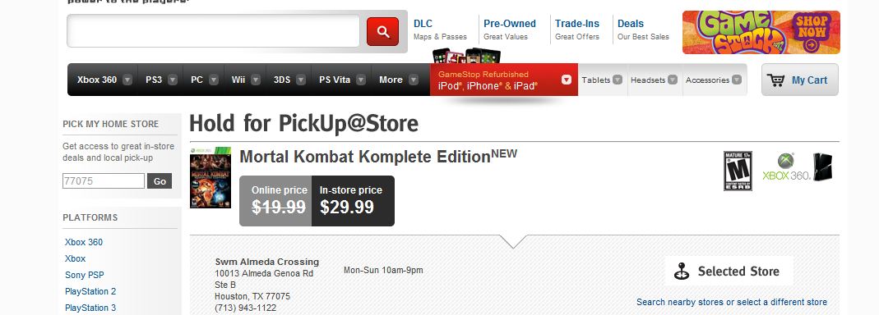The image size is (879, 315).
Task: Expand the Xbox 360 nav dropdown arrow
Action: (127, 80)
